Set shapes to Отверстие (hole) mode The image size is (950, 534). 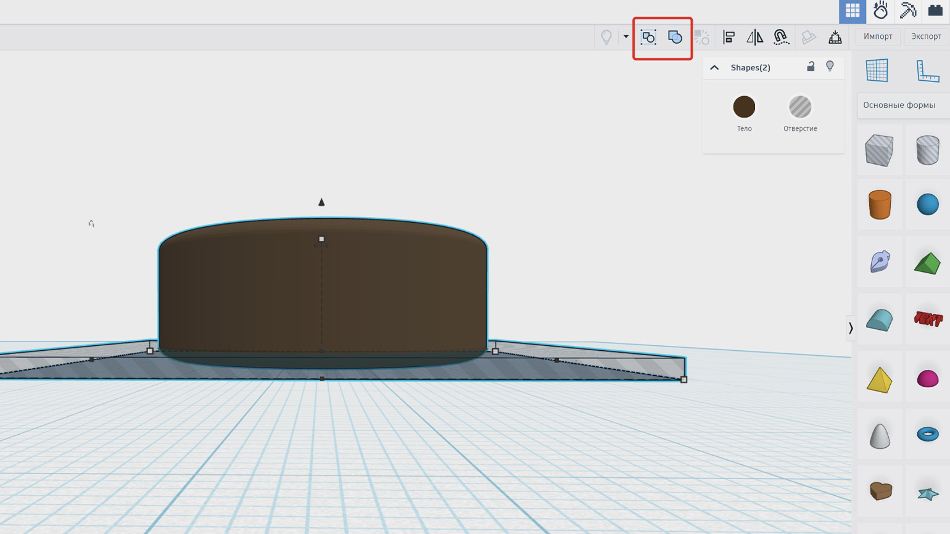click(x=800, y=107)
